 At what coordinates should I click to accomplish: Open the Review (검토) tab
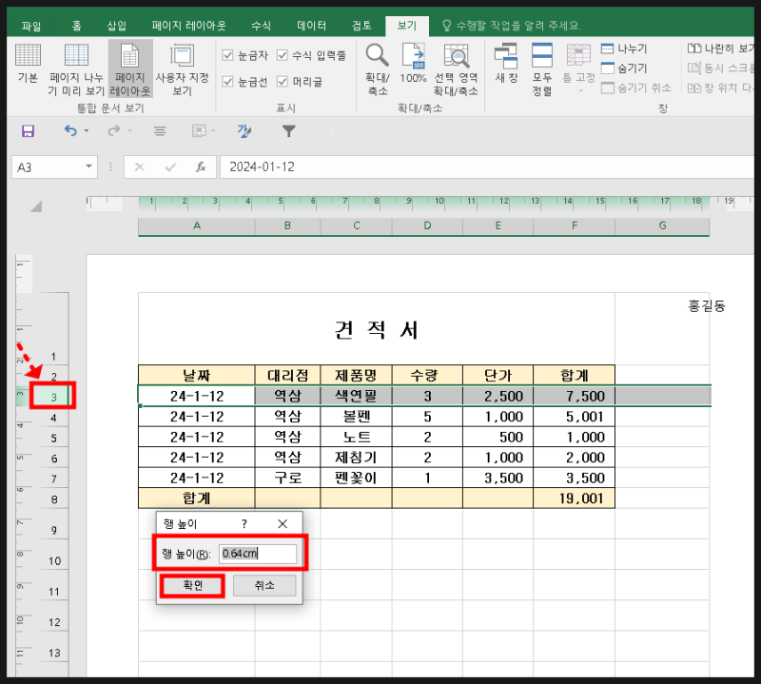(x=361, y=26)
